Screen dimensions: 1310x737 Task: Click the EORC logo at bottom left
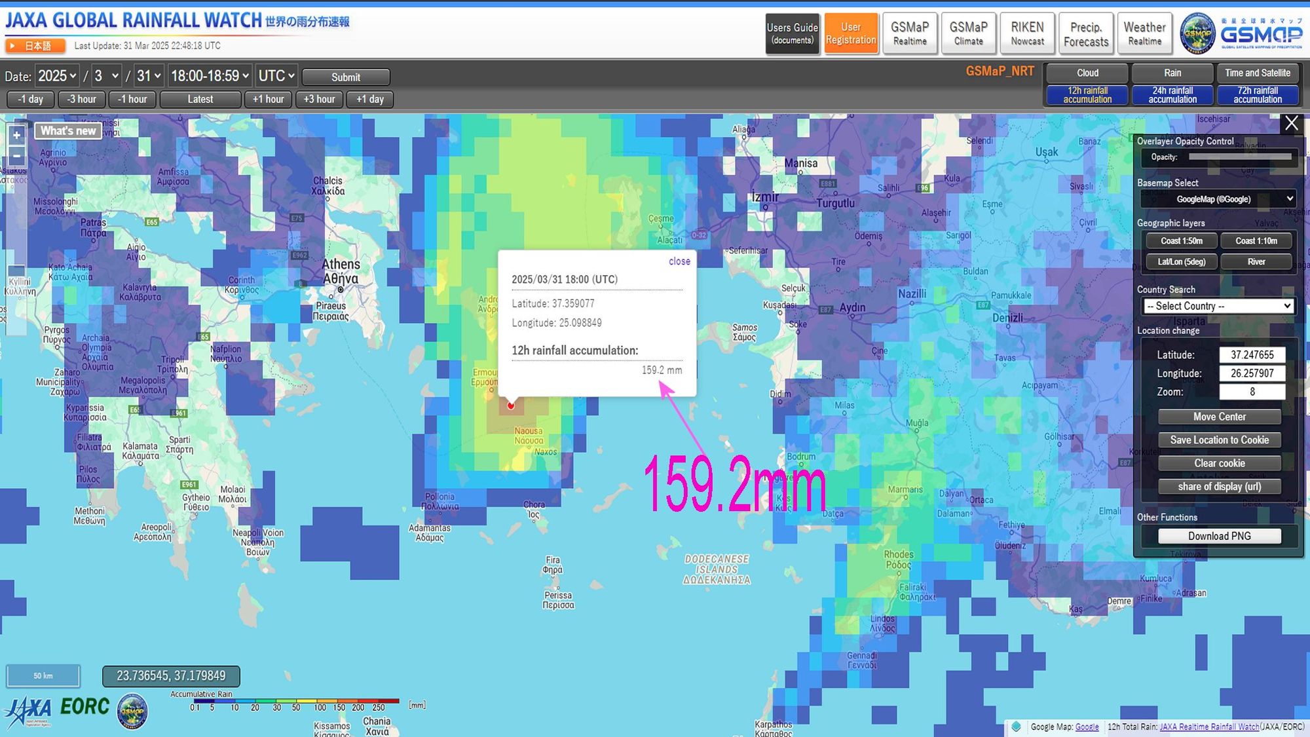point(85,707)
